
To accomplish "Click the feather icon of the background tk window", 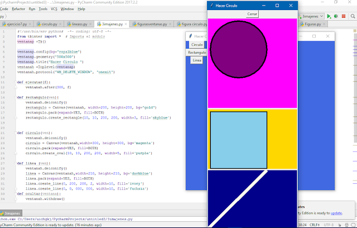I will pos(190,36).
